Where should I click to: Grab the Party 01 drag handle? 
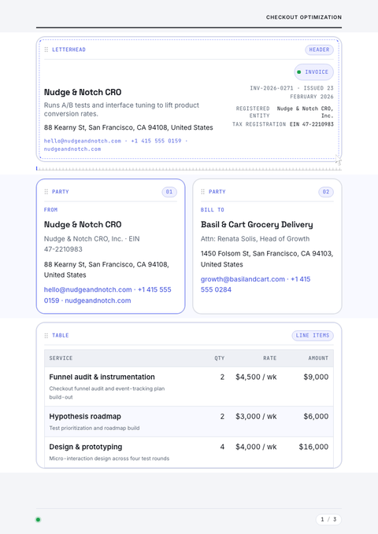(x=46, y=192)
